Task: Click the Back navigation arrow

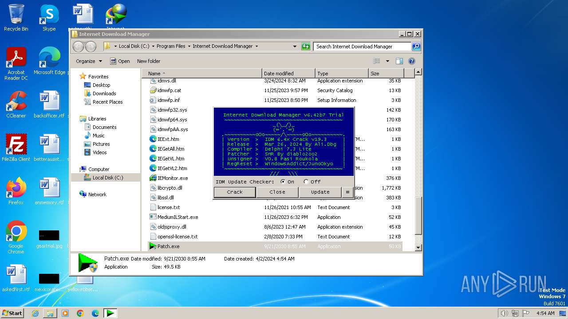Action: pyautogui.click(x=79, y=46)
